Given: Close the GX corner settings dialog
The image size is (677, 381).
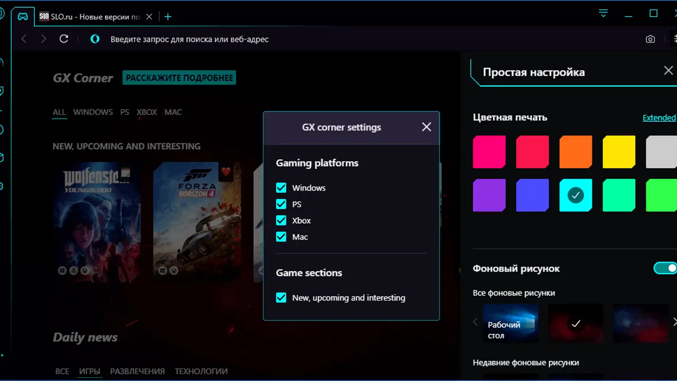Looking at the screenshot, I should 426,127.
